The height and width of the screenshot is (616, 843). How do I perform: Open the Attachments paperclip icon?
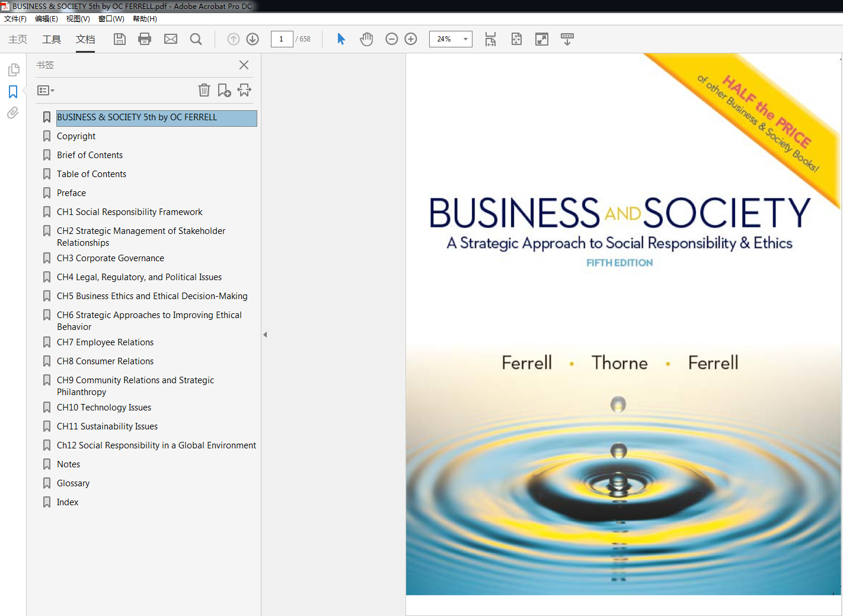[x=13, y=113]
